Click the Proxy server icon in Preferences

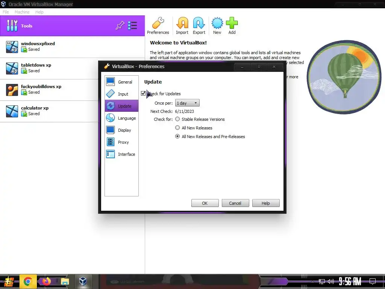click(110, 142)
